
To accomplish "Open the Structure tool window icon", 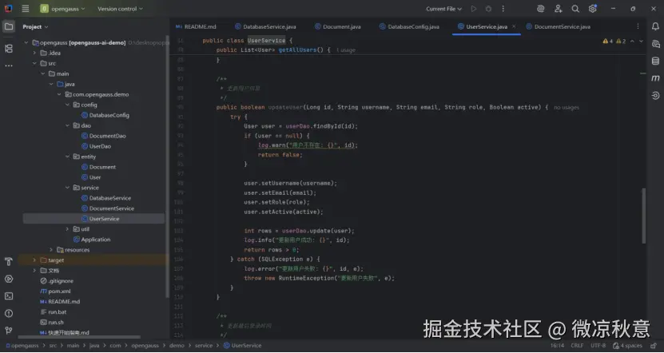I will coord(9,48).
